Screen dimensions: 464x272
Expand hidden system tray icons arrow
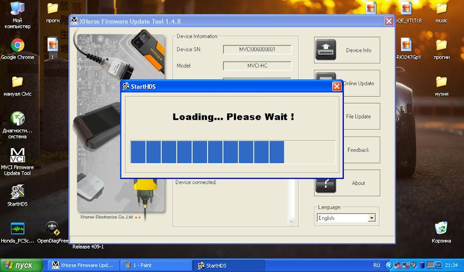pos(389,265)
